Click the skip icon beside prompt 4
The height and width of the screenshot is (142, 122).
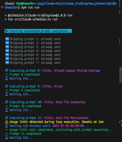tap(7, 51)
